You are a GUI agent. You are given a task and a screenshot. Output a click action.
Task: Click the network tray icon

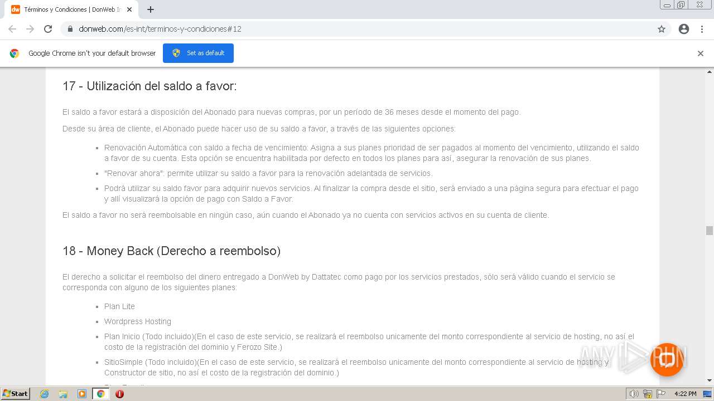click(x=648, y=394)
